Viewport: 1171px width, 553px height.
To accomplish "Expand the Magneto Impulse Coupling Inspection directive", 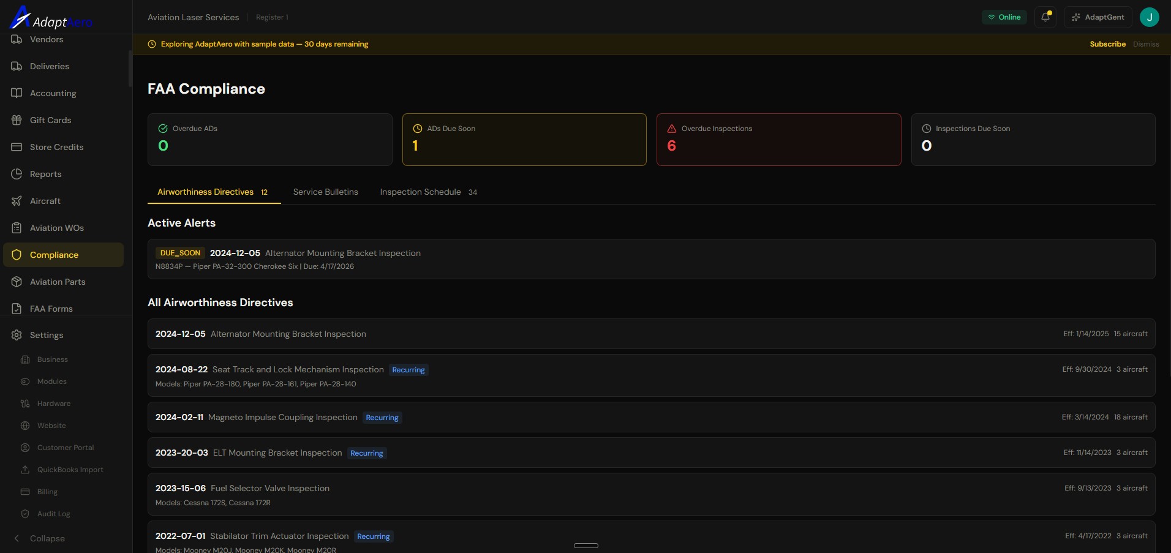I will [x=650, y=417].
